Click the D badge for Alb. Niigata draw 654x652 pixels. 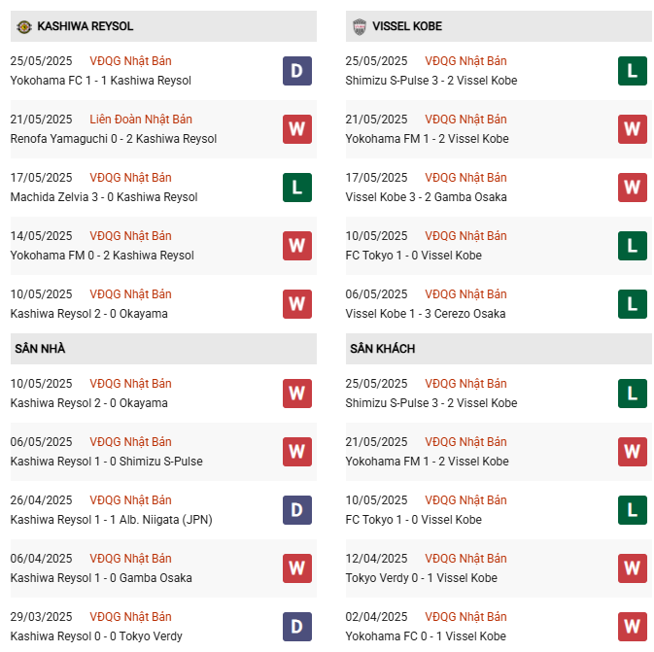[x=297, y=510]
